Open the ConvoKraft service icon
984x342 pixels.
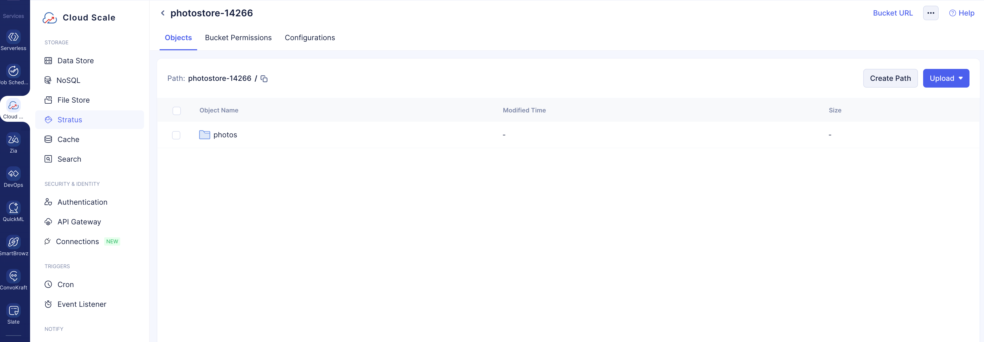pyautogui.click(x=13, y=277)
